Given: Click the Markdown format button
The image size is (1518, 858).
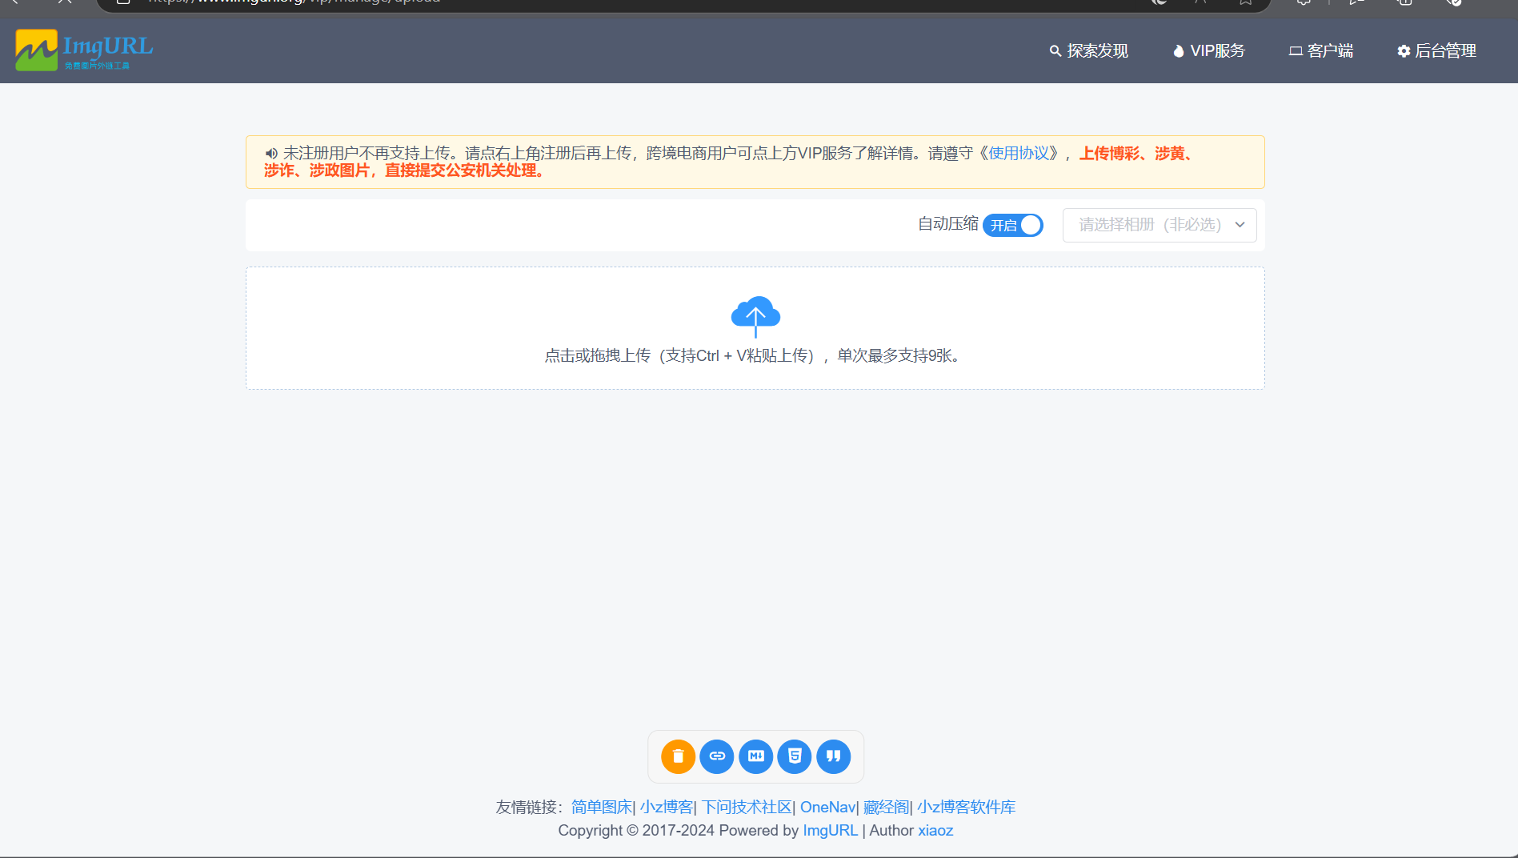Looking at the screenshot, I should pyautogui.click(x=756, y=756).
